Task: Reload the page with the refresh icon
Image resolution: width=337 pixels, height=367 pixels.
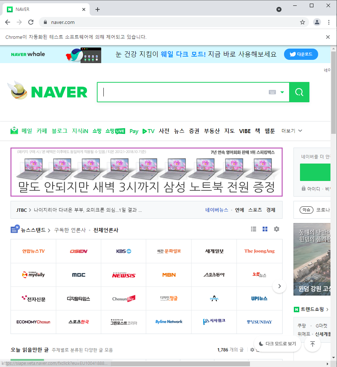Action: pos(31,22)
